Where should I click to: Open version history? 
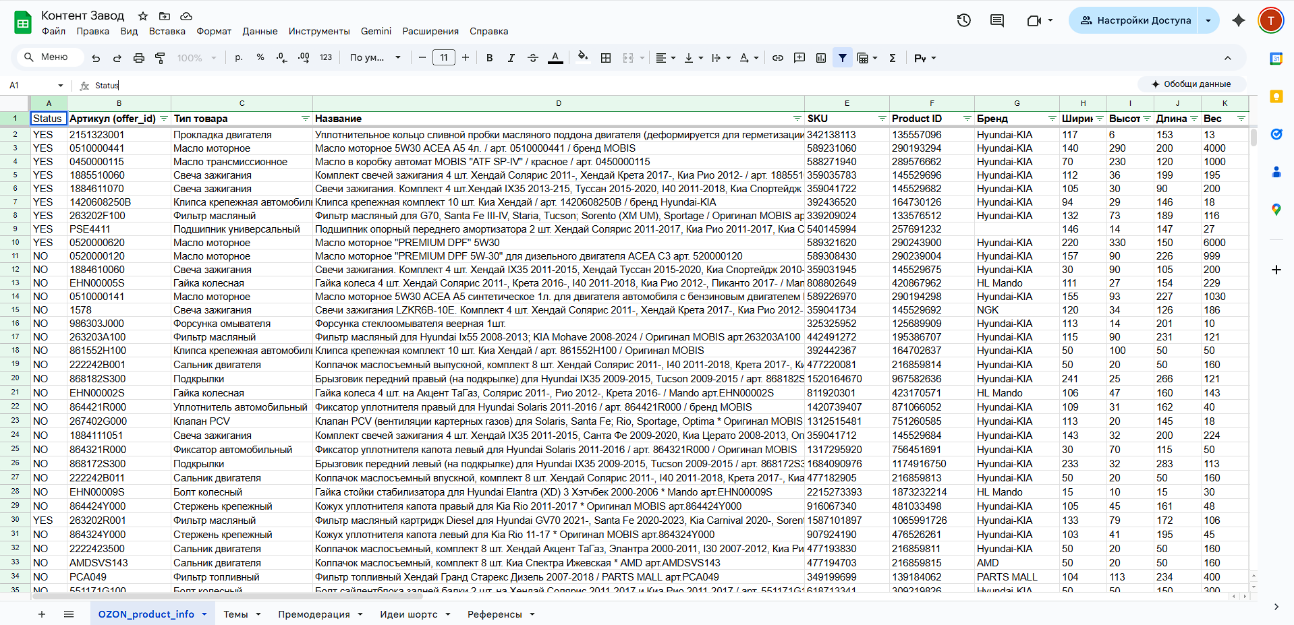click(x=964, y=20)
